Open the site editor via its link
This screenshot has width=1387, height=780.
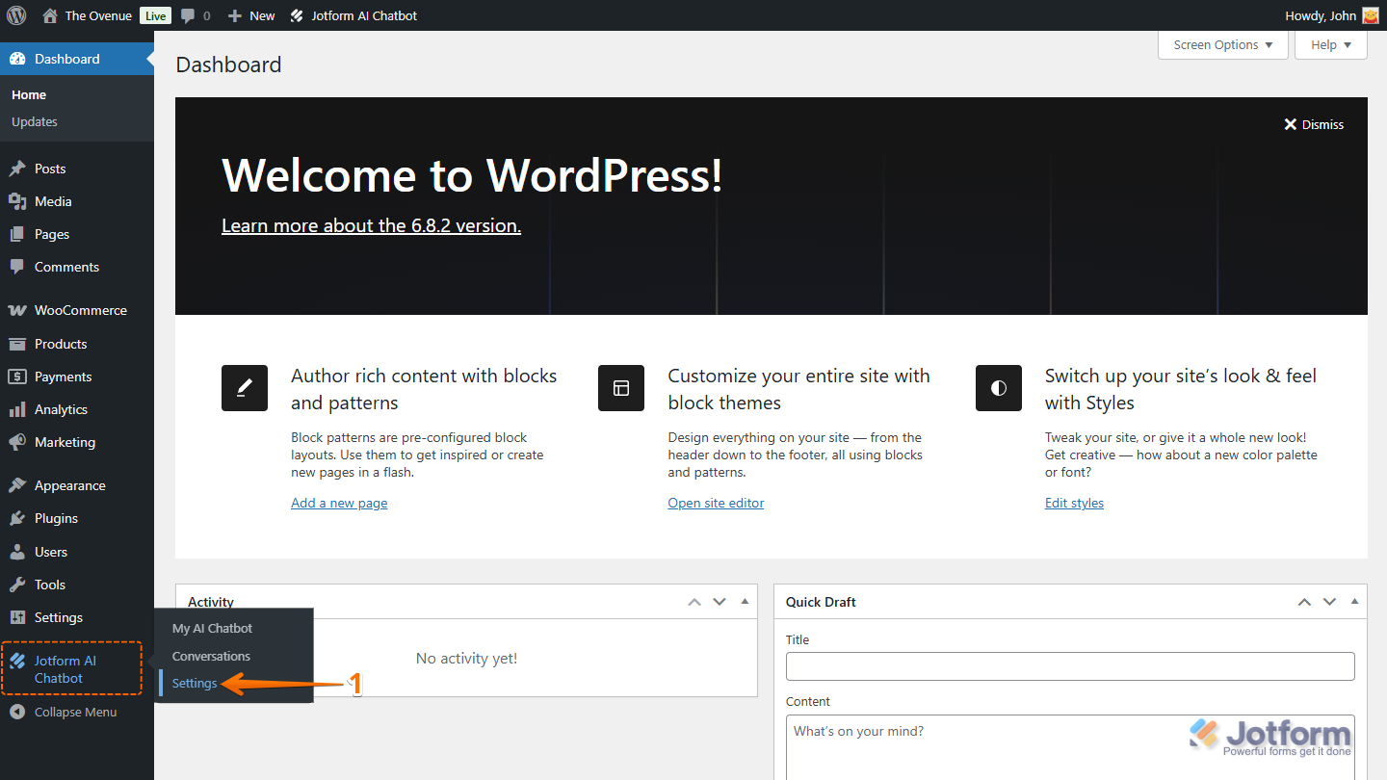716,502
